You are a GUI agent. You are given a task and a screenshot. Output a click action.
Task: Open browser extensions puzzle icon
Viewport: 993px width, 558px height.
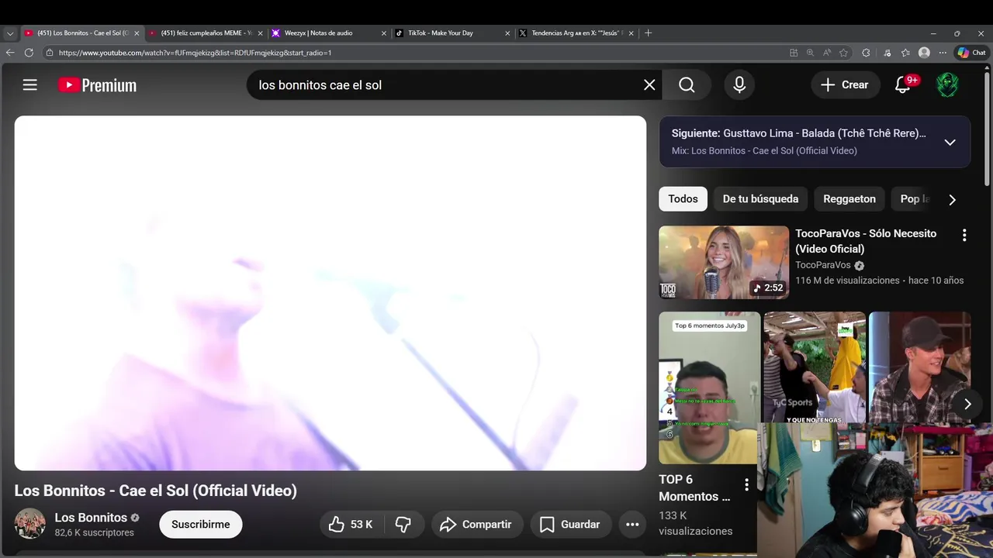pos(866,53)
